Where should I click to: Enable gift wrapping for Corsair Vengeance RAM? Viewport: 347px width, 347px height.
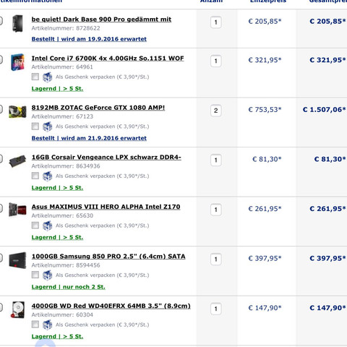click(x=35, y=176)
